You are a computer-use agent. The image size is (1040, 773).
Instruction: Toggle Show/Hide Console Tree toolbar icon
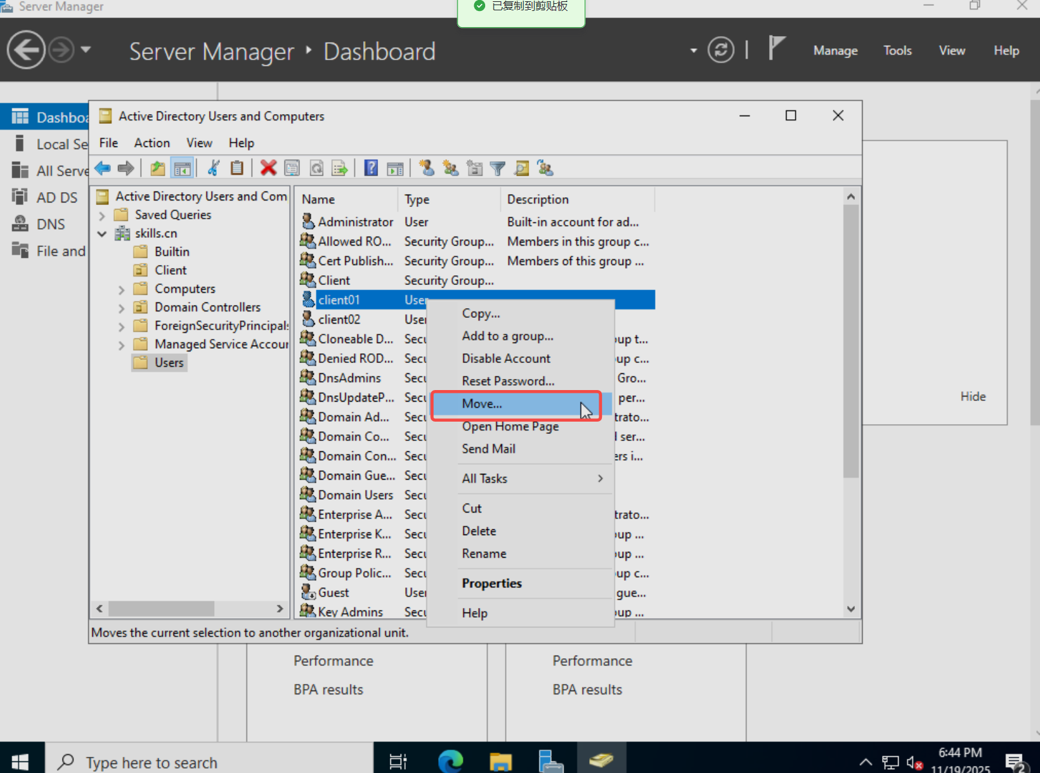tap(183, 168)
